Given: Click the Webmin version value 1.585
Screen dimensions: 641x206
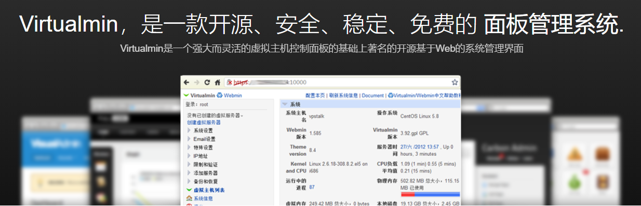Looking at the screenshot, I should (315, 133).
